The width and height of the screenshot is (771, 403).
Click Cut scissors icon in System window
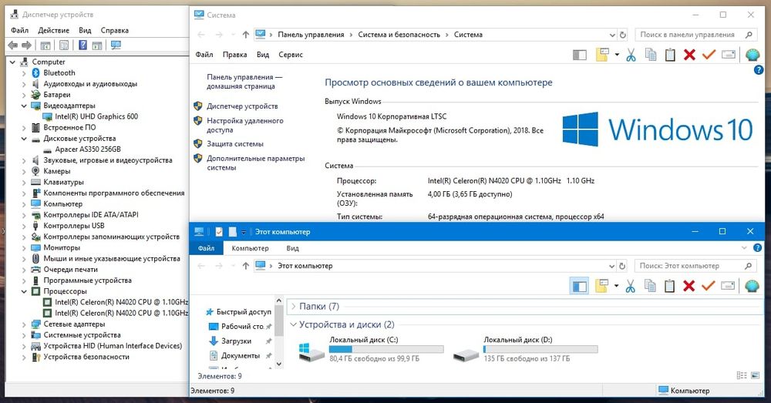point(631,55)
